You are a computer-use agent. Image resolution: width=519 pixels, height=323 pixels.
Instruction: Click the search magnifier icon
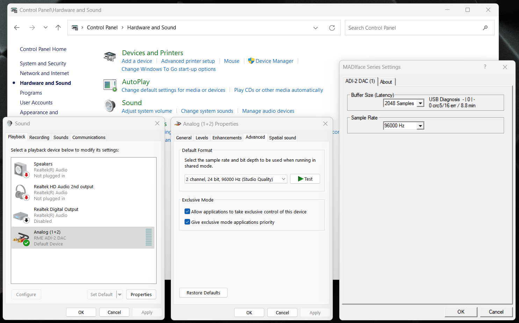click(x=485, y=28)
